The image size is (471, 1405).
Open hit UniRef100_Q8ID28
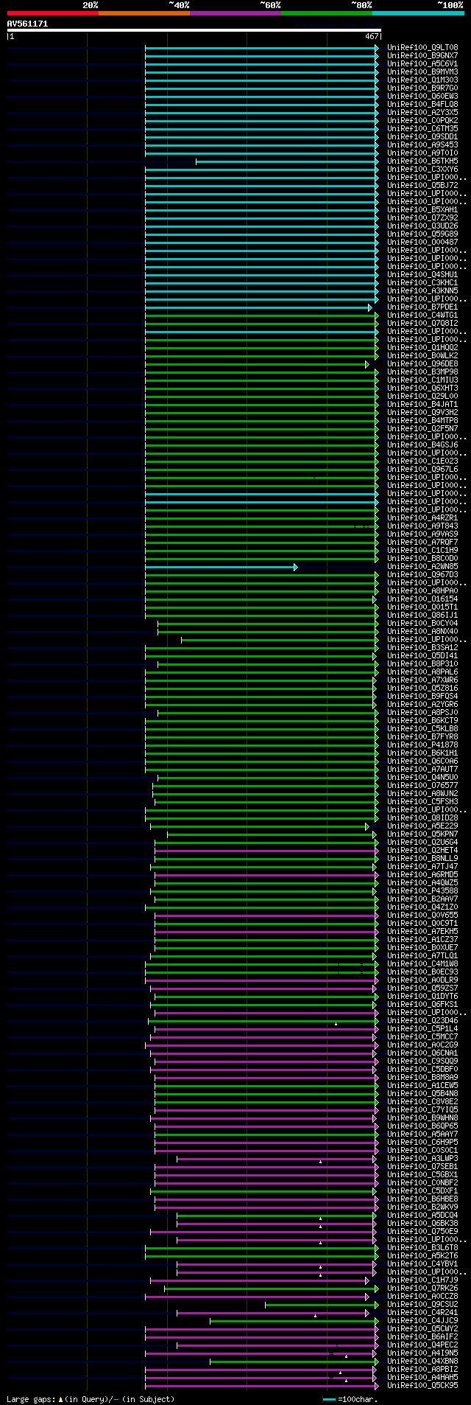tap(422, 817)
